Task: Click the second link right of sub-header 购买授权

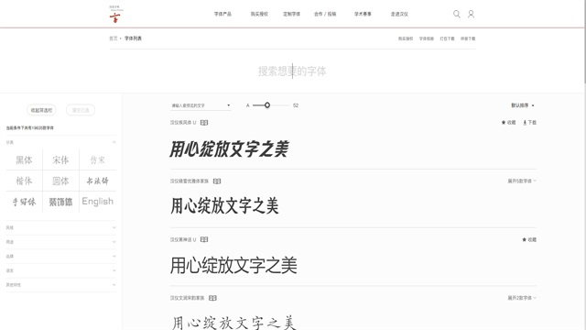Action: click(x=427, y=38)
